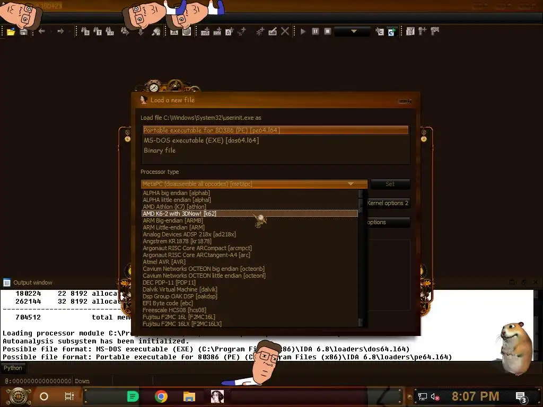Click the Output window vertical scrollbar
Screen dimensions: 543x407
[x=536, y=325]
